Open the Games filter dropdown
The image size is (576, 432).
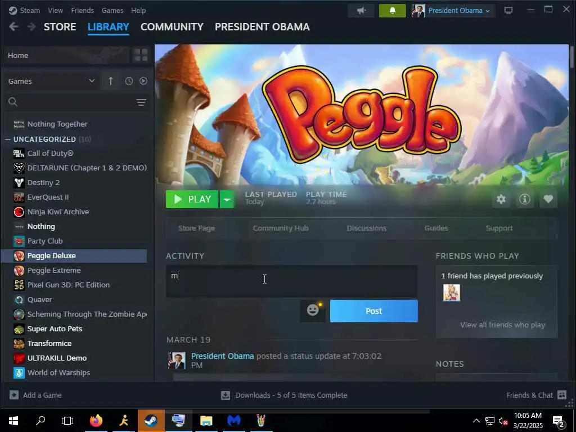51,81
